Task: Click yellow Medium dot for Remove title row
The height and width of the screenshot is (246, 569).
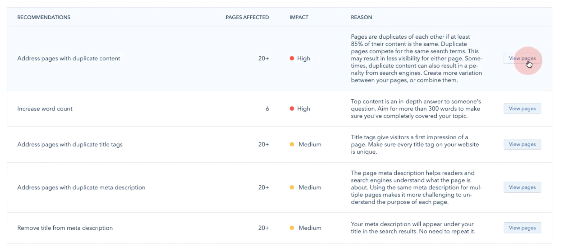Action: pos(292,228)
